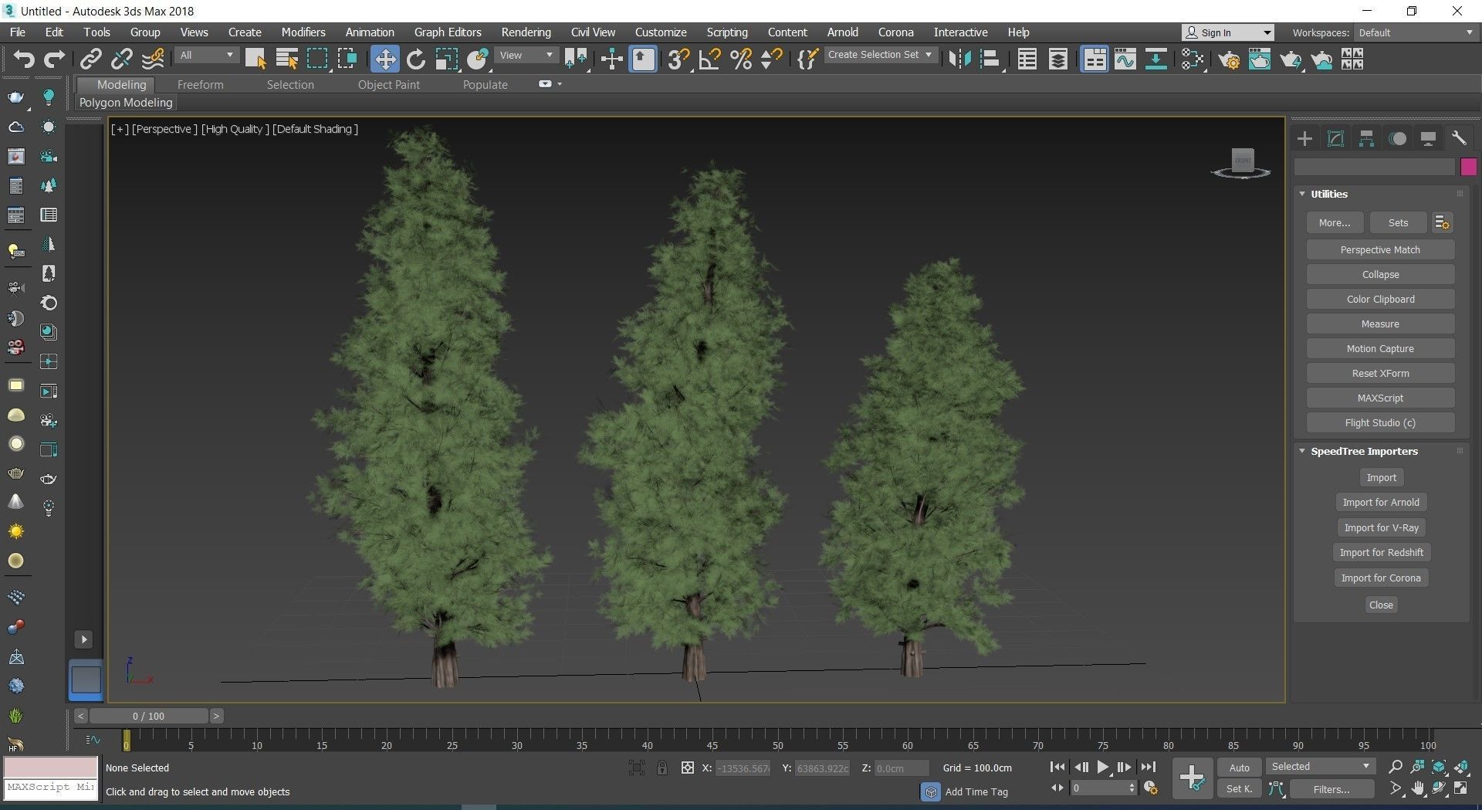Image resolution: width=1482 pixels, height=810 pixels.
Task: Open the Selected key filter dropdown
Action: pyautogui.click(x=1320, y=766)
